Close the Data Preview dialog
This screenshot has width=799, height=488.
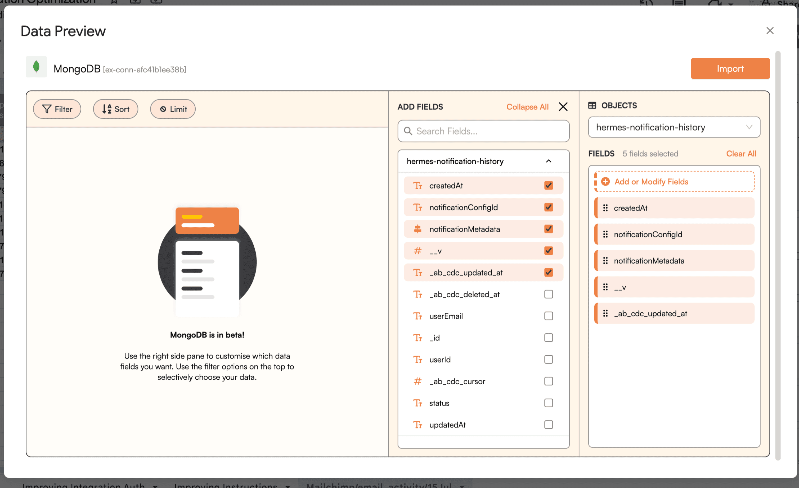(x=770, y=31)
